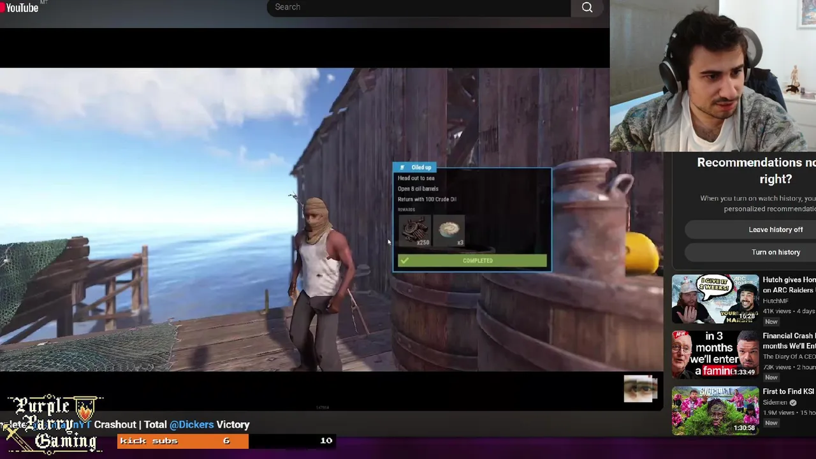Click the scrap reward icon marked x250
Screen dimensions: 816x459
[x=415, y=231]
